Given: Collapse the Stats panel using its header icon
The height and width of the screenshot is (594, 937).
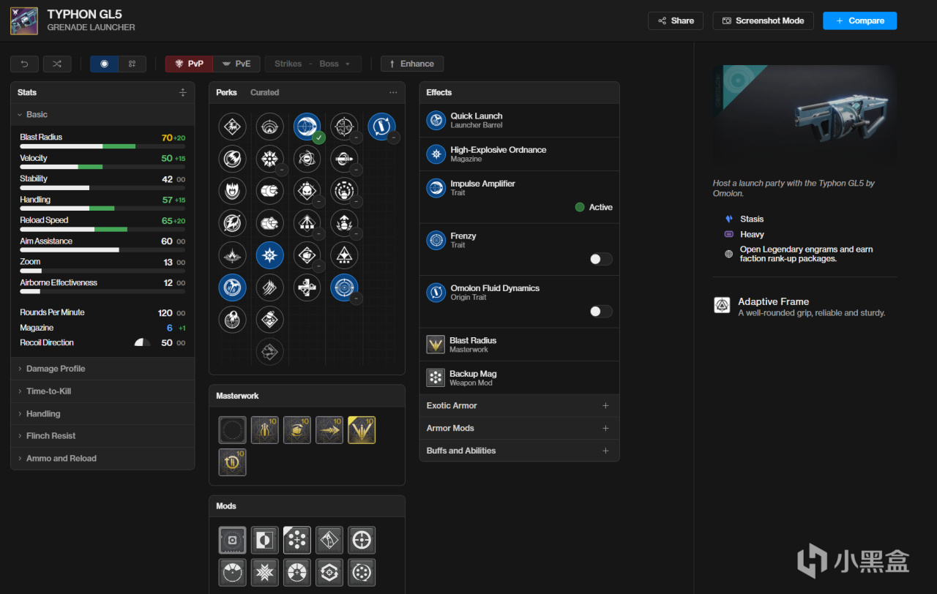Looking at the screenshot, I should [x=183, y=93].
